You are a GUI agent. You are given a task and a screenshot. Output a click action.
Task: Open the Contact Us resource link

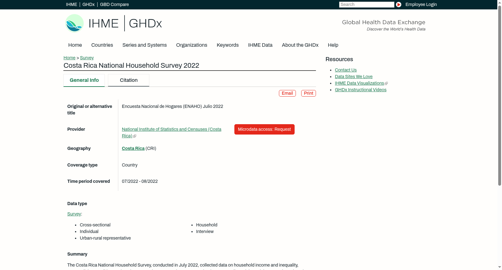pos(346,70)
